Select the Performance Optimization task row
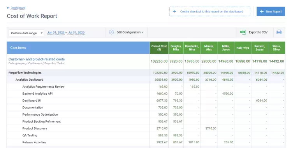 pos(146,115)
